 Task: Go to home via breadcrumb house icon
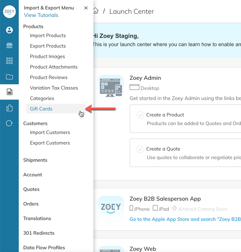pyautogui.click(x=96, y=11)
